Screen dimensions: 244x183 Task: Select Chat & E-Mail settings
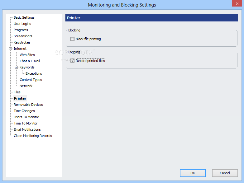pos(30,61)
